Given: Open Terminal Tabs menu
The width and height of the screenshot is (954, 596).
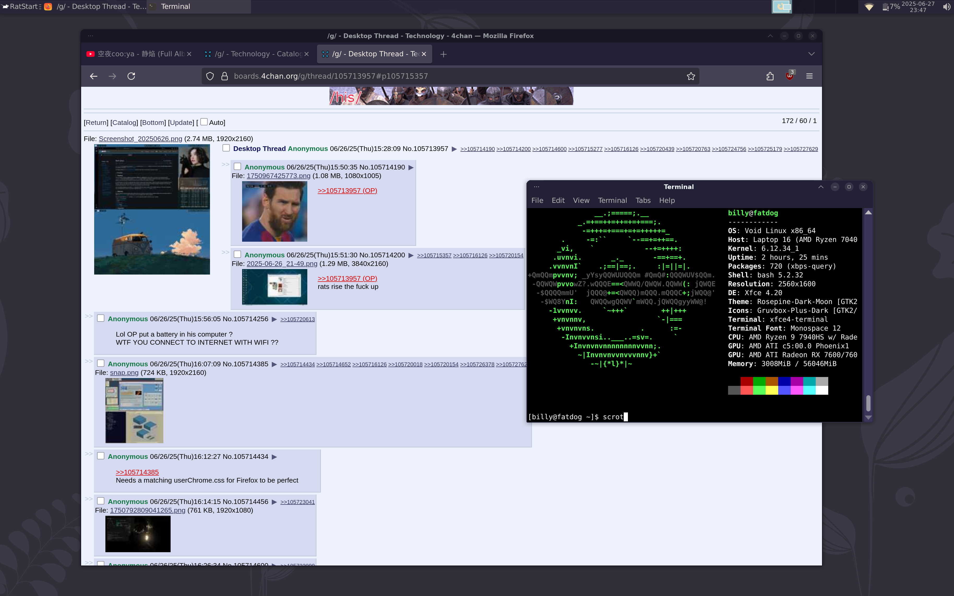Looking at the screenshot, I should pyautogui.click(x=643, y=200).
